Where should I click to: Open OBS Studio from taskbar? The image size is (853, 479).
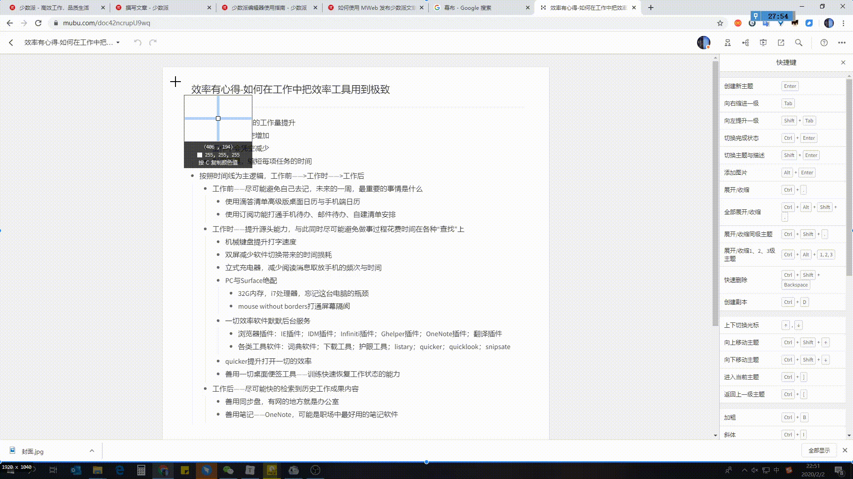pos(315,470)
